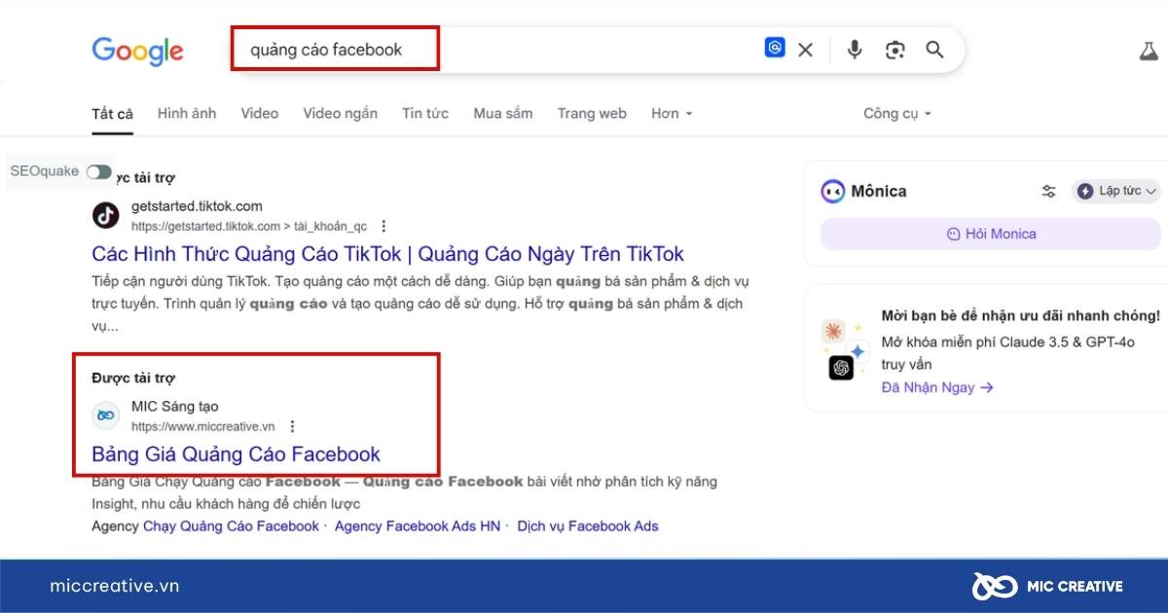This screenshot has height=613, width=1168.
Task: Click "Mời bạn bè để nhận ưu đãi" heading
Action: 1020,316
